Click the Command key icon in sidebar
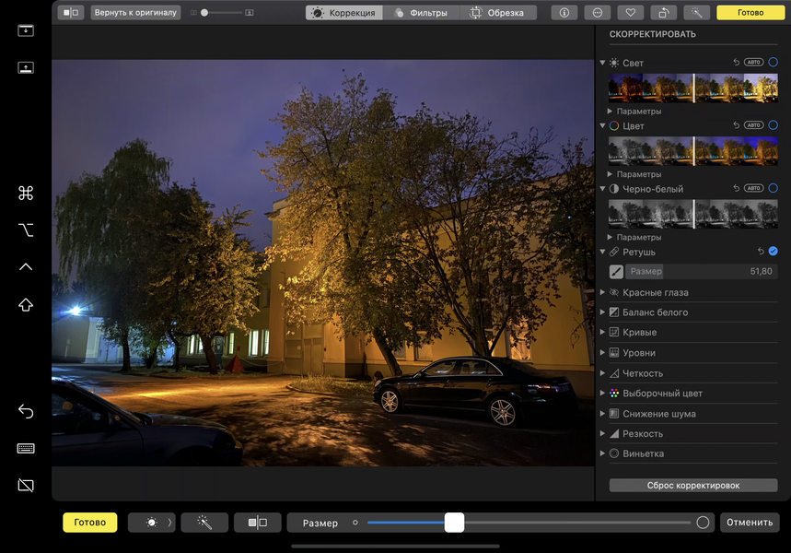The image size is (791, 553). (26, 193)
